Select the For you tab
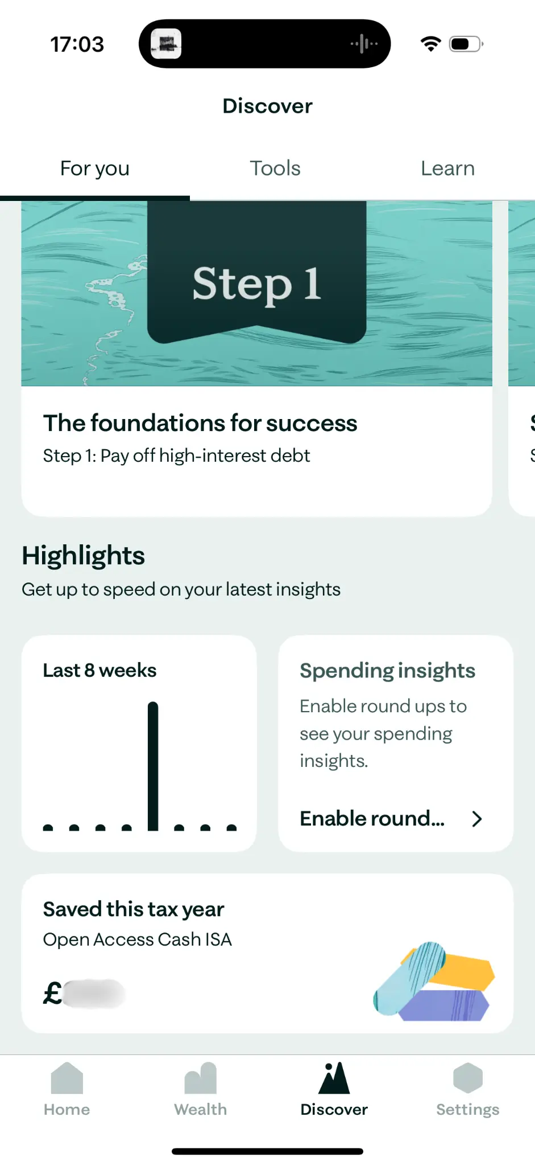This screenshot has width=535, height=1166. pyautogui.click(x=95, y=169)
